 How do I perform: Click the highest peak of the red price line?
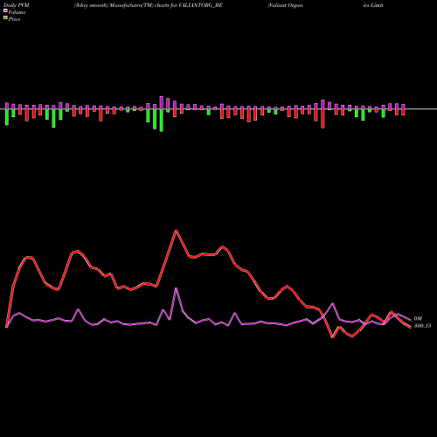point(176,231)
